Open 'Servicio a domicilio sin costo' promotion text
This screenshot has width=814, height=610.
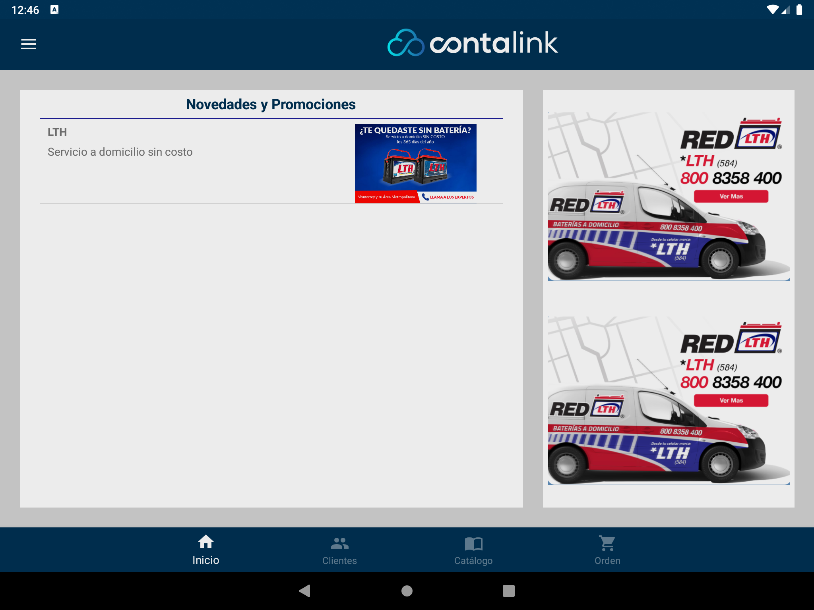tap(120, 152)
